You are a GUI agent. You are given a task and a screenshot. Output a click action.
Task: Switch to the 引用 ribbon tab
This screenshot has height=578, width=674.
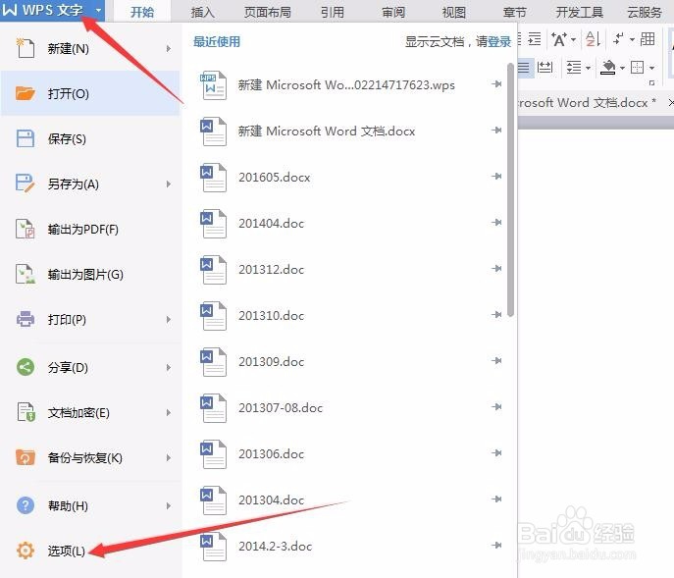[333, 12]
